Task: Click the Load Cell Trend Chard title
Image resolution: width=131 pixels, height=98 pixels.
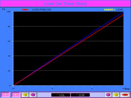Action: (65, 4)
